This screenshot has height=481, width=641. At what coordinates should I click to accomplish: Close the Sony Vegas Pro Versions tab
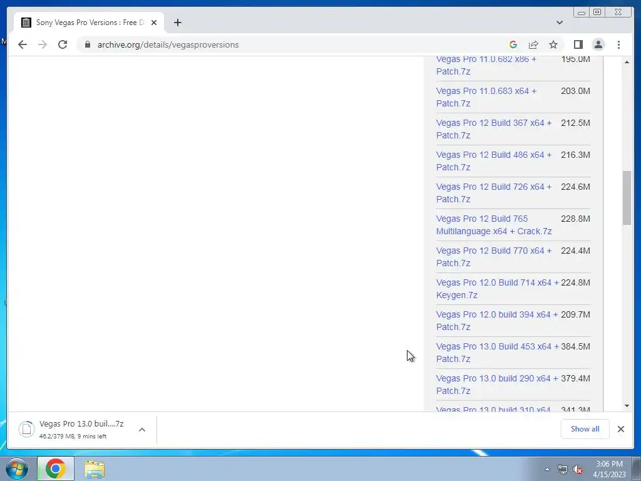(x=154, y=23)
